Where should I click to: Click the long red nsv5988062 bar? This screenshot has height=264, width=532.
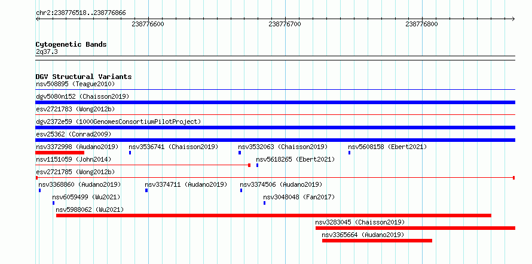coord(273,216)
